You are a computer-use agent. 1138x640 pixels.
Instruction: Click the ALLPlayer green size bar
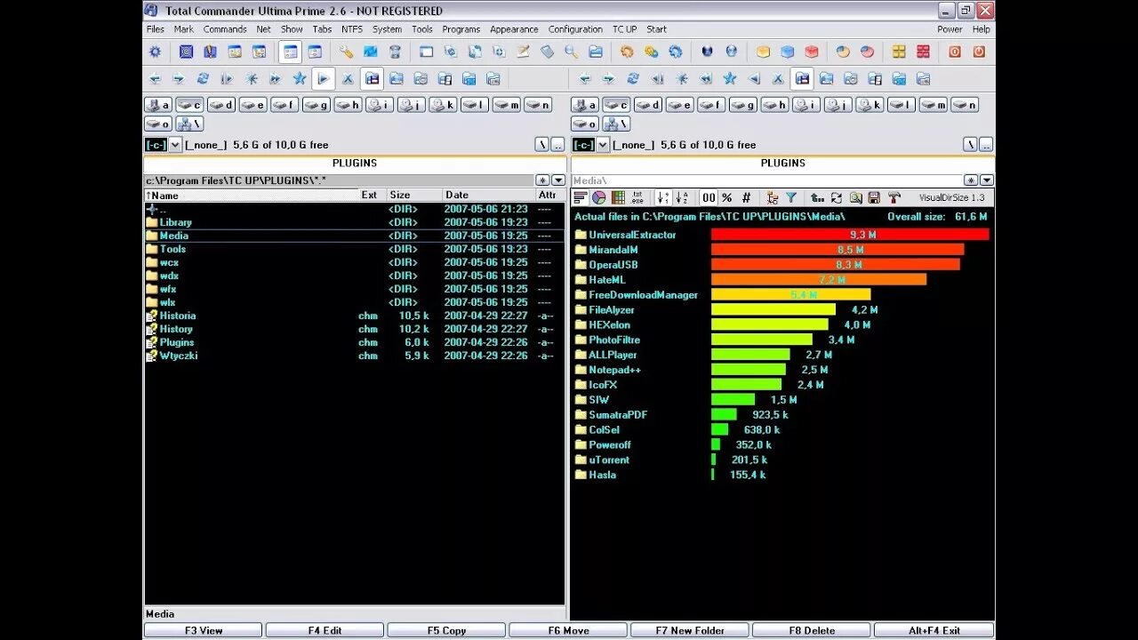[x=750, y=355]
